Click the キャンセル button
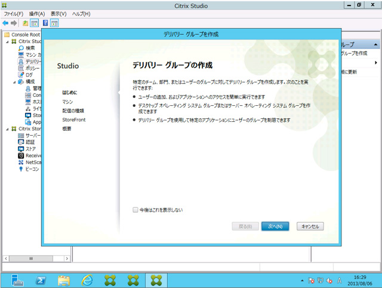Viewport: 382px width, 288px height. 310,226
